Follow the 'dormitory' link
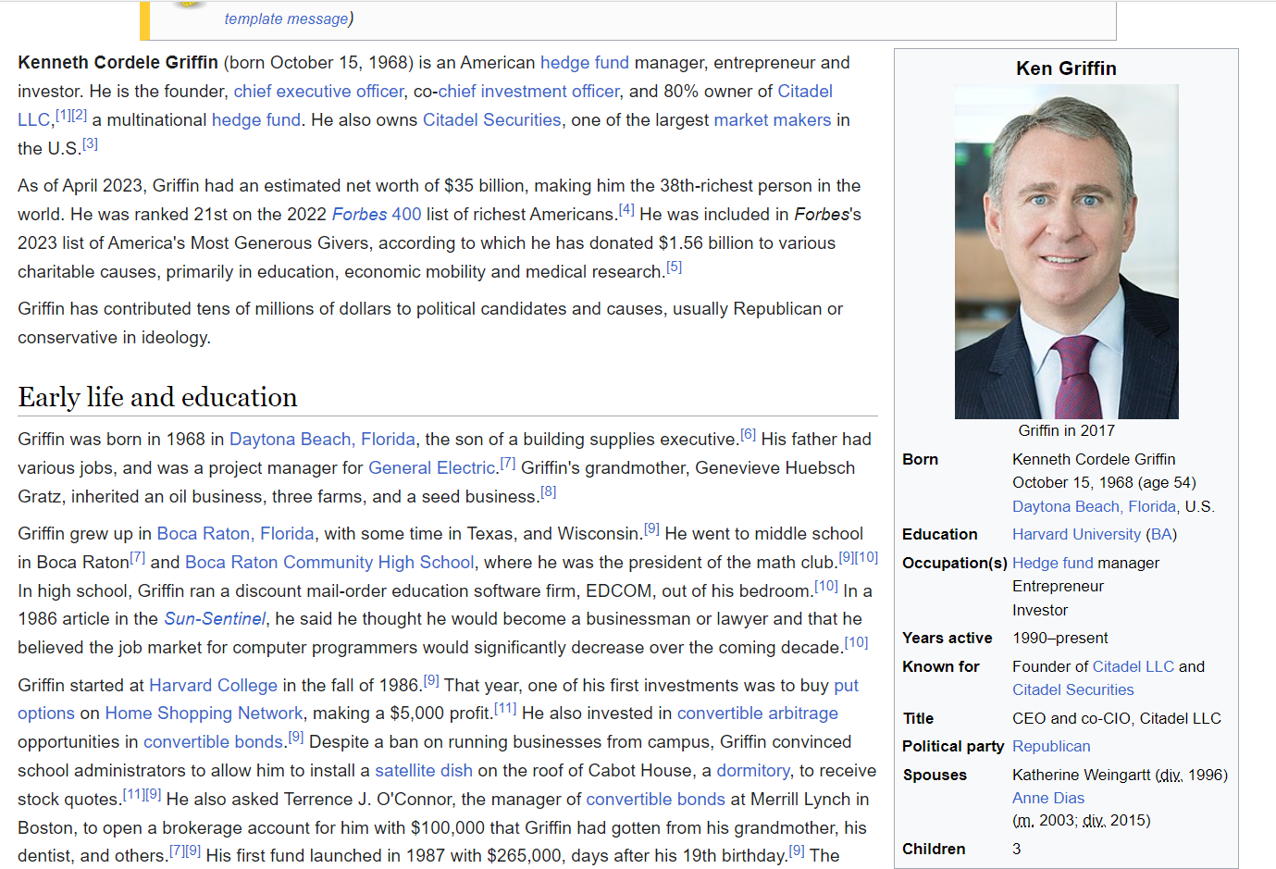This screenshot has height=869, width=1276. pos(752,771)
